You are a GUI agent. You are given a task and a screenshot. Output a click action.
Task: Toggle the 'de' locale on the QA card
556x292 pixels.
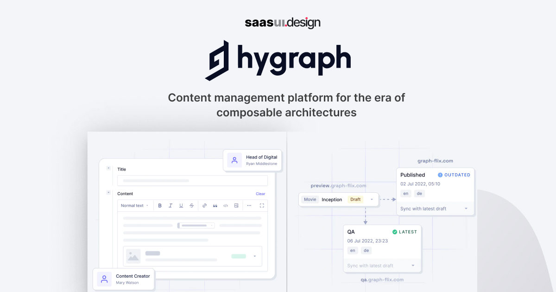pyautogui.click(x=366, y=250)
